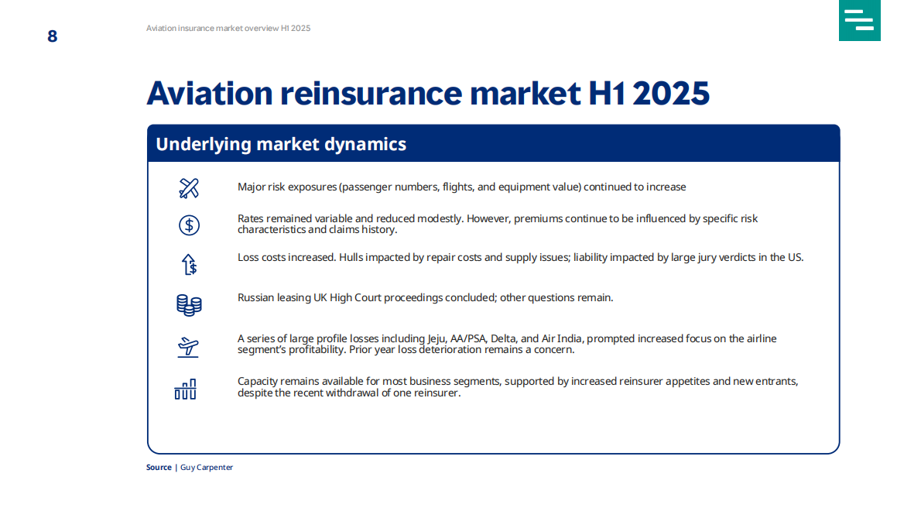Click the Source label
Viewport: 921px width, 518px height.
tap(159, 467)
